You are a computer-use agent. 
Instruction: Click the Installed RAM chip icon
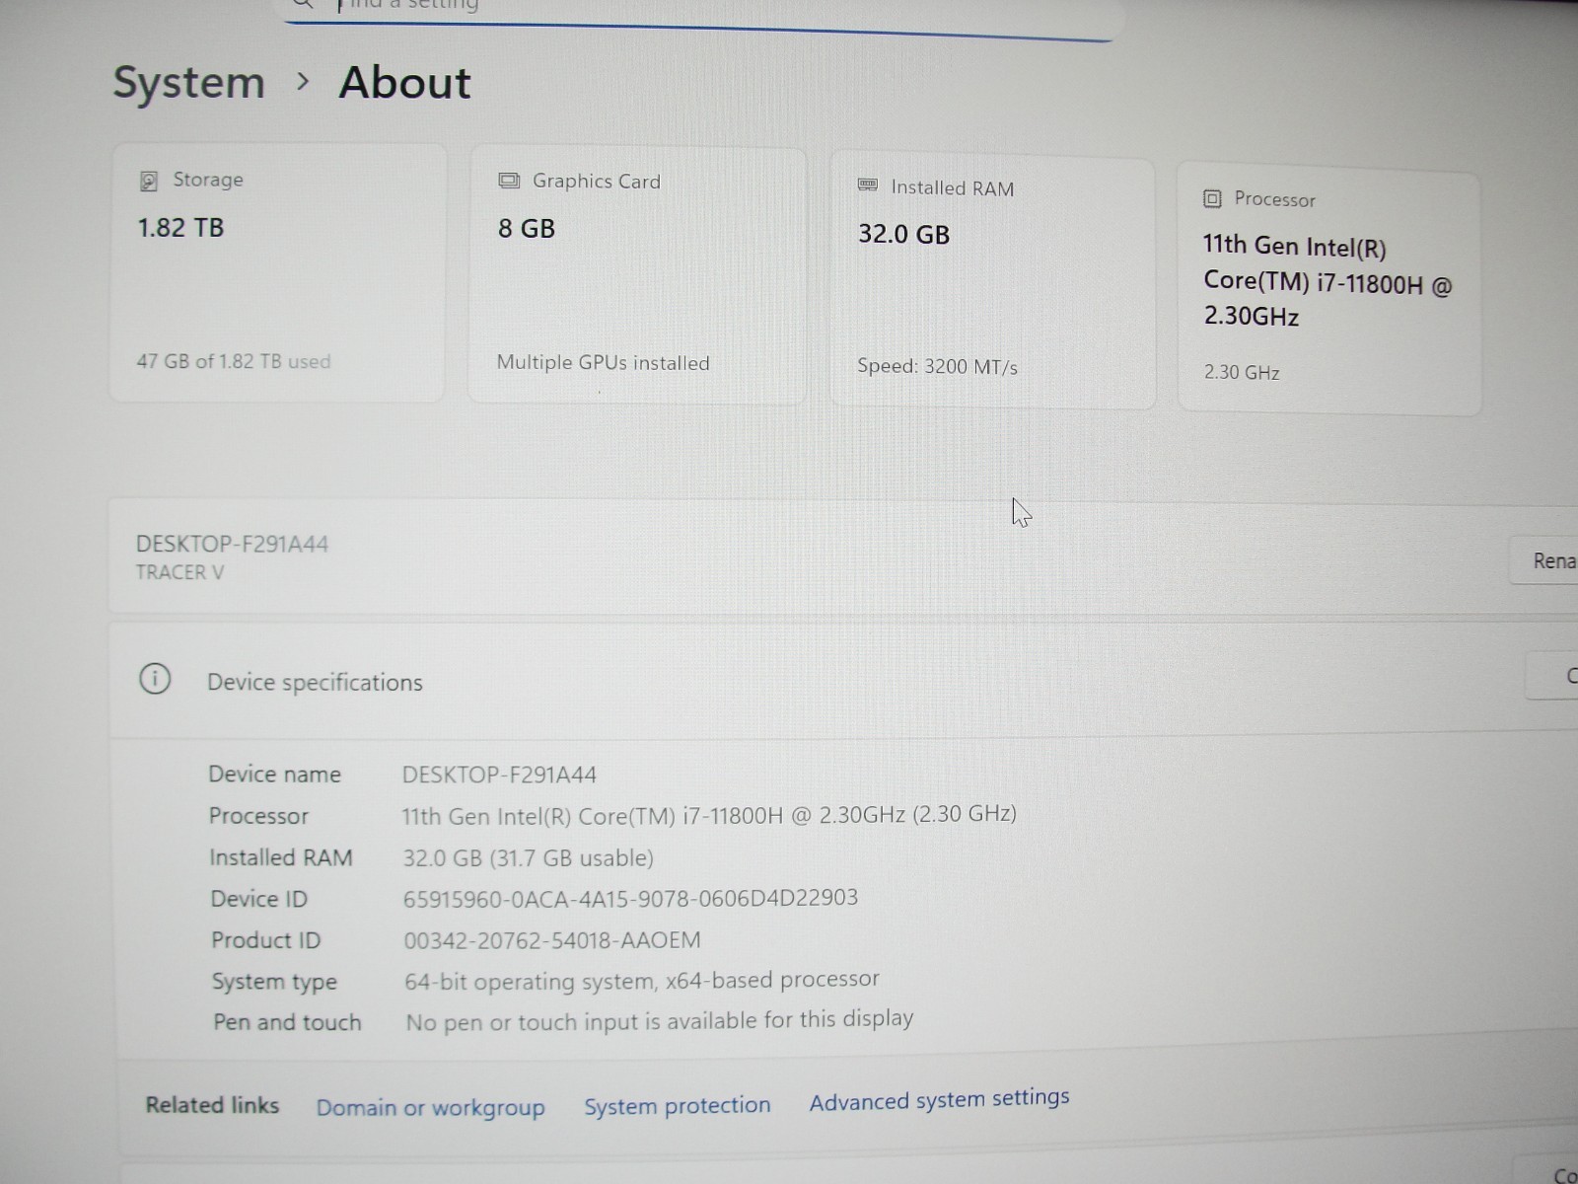click(868, 185)
